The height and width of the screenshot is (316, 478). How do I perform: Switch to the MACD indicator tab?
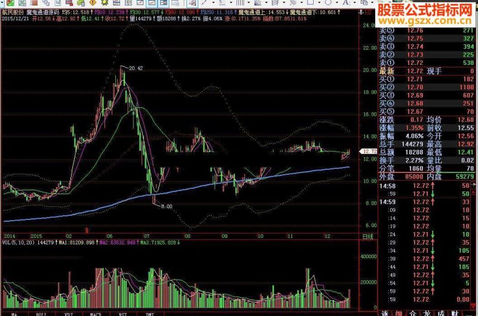tap(96, 314)
